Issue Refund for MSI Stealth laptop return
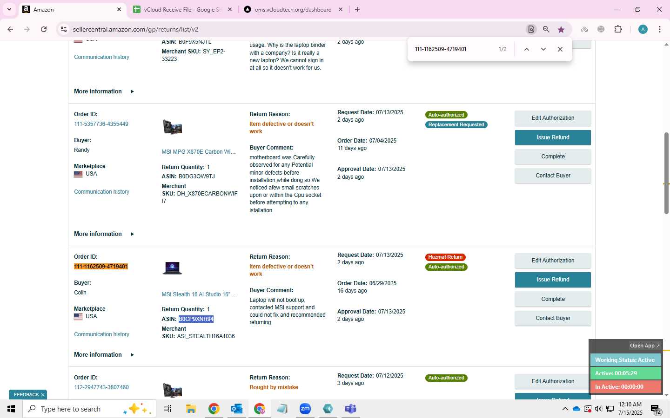The image size is (670, 418). coord(553,280)
